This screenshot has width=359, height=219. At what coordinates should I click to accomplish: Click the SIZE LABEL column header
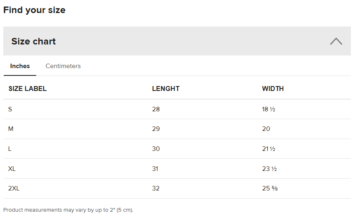point(27,88)
